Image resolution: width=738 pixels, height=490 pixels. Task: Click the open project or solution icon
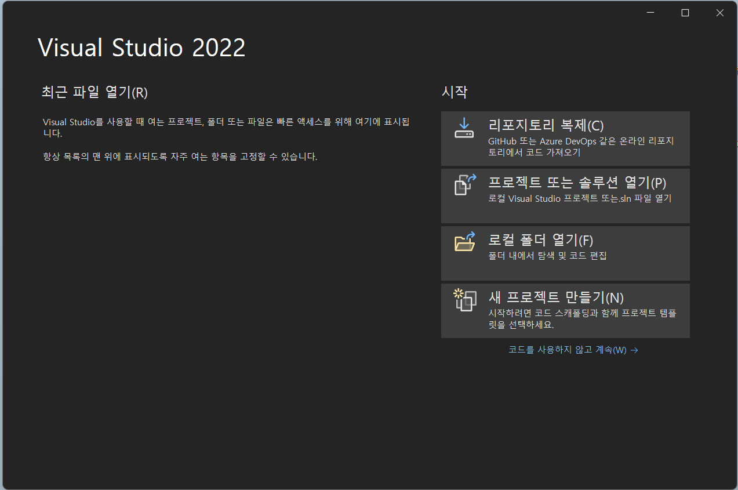point(464,185)
